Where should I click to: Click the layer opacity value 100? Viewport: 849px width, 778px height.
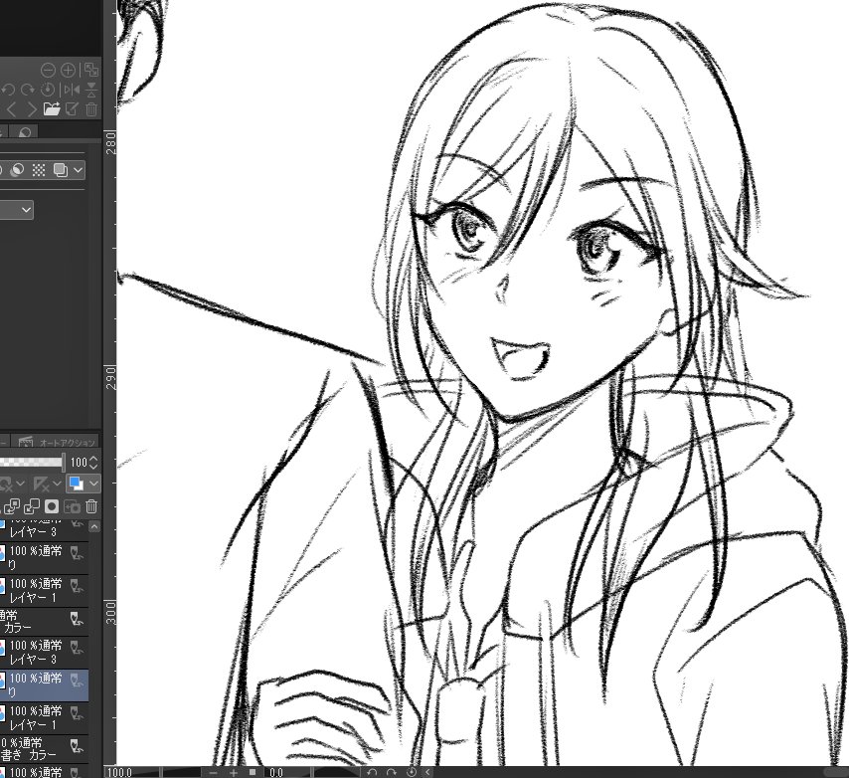pos(79,463)
